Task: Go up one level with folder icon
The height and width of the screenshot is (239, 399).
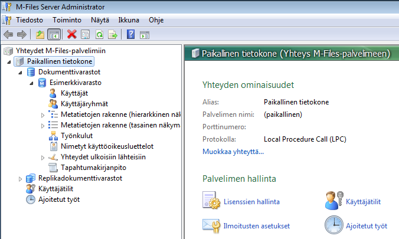Action: point(40,34)
